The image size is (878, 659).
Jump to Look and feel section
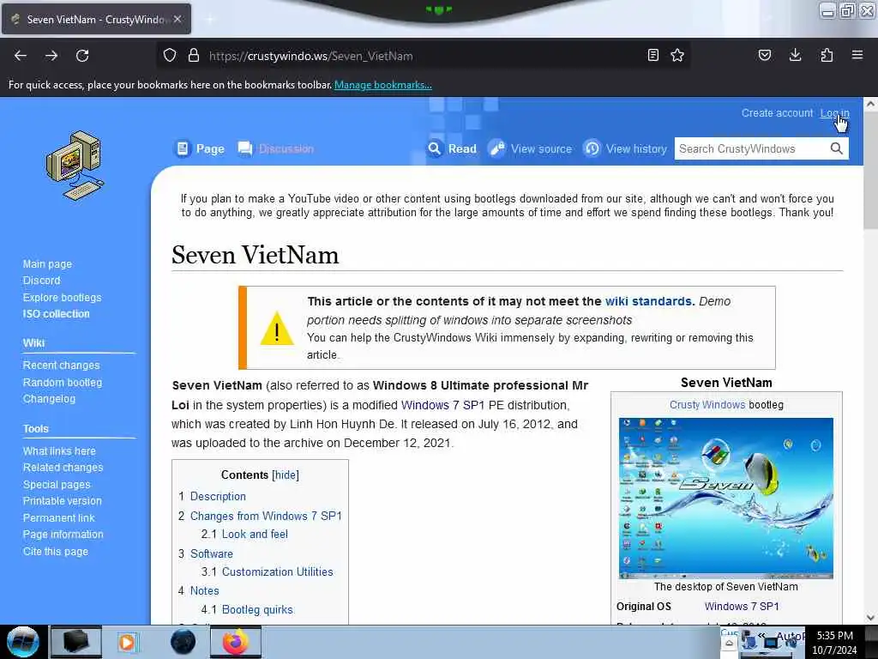[x=255, y=535]
